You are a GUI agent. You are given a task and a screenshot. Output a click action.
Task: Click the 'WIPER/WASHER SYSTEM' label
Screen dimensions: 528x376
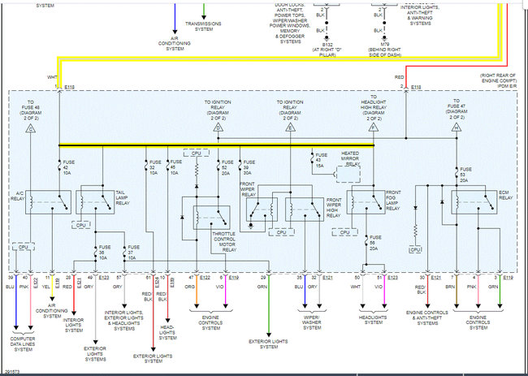[312, 322]
